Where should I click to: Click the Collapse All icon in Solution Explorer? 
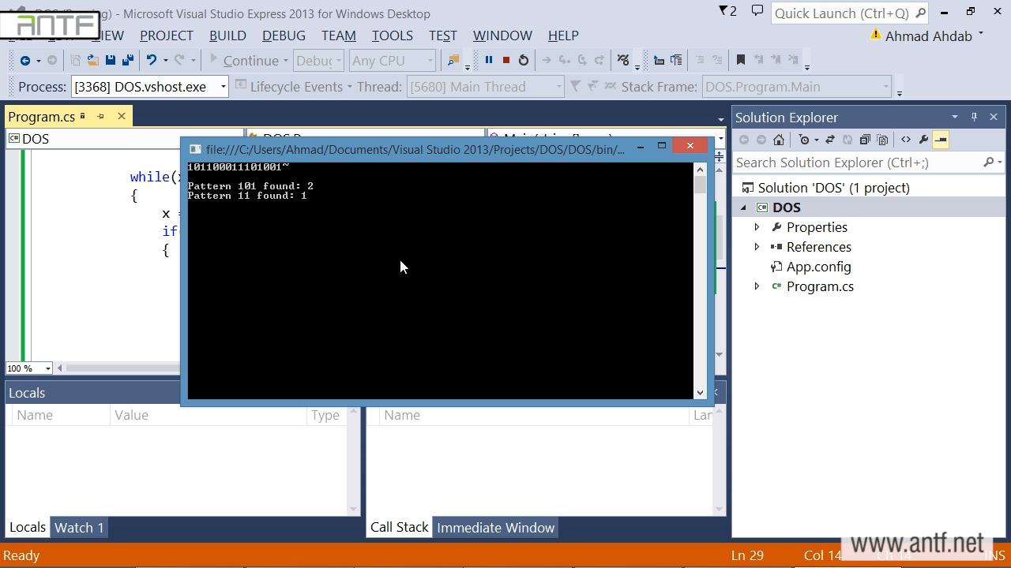pyautogui.click(x=864, y=140)
